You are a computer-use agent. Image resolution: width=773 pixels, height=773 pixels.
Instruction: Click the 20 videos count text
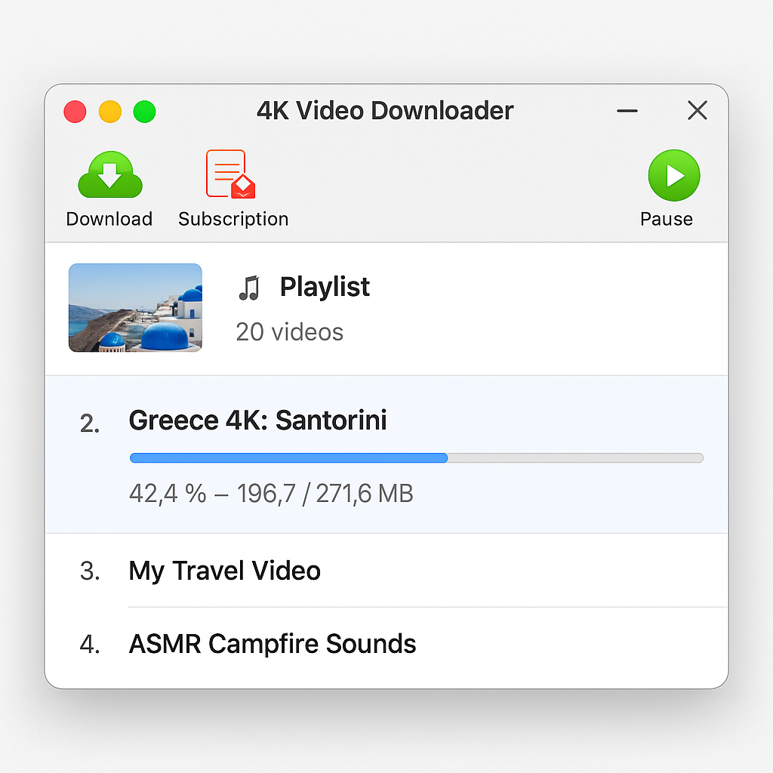coord(289,331)
